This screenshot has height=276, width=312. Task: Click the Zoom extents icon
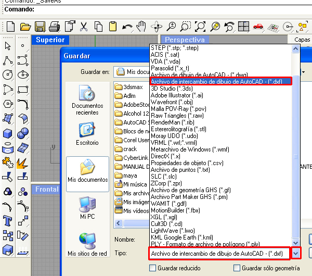[200, 27]
